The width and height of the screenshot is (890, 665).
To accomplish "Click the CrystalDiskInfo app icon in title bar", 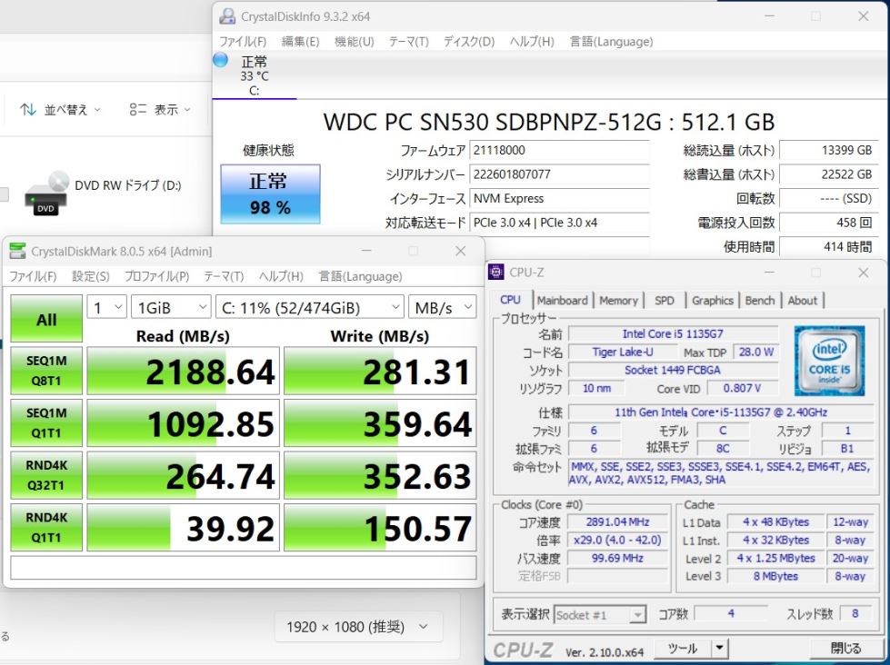I will [x=227, y=16].
